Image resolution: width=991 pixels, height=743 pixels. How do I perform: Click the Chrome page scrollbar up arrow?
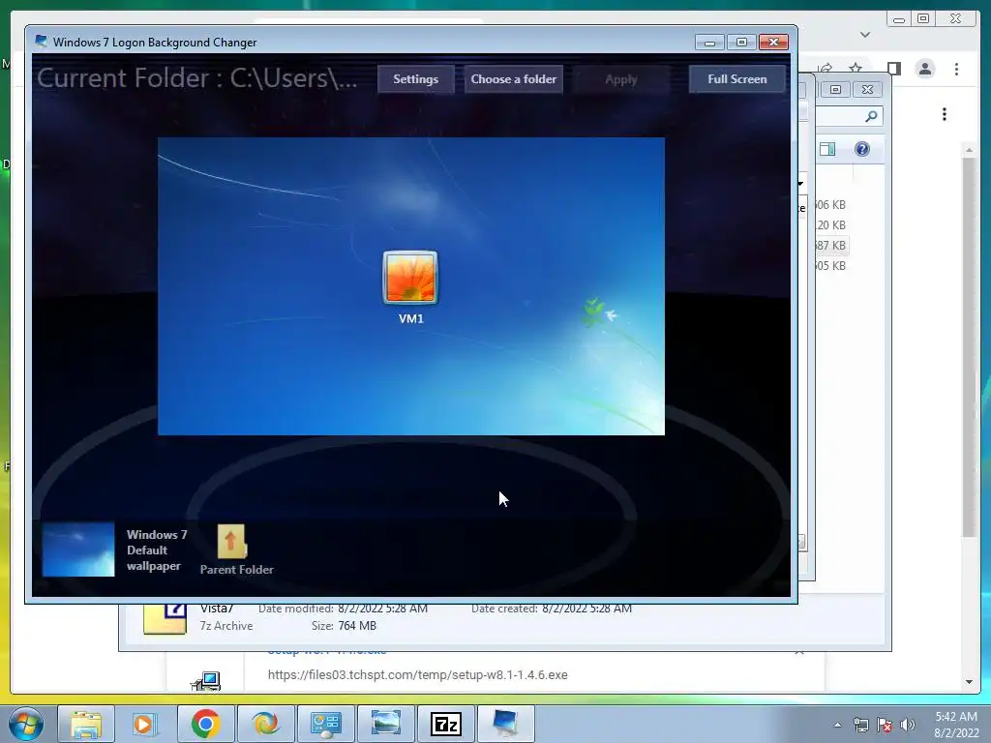pos(969,150)
